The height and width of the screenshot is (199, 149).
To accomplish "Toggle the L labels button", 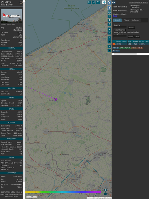I will [x=109, y=16].
